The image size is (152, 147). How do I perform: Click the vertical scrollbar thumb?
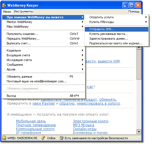139,64
